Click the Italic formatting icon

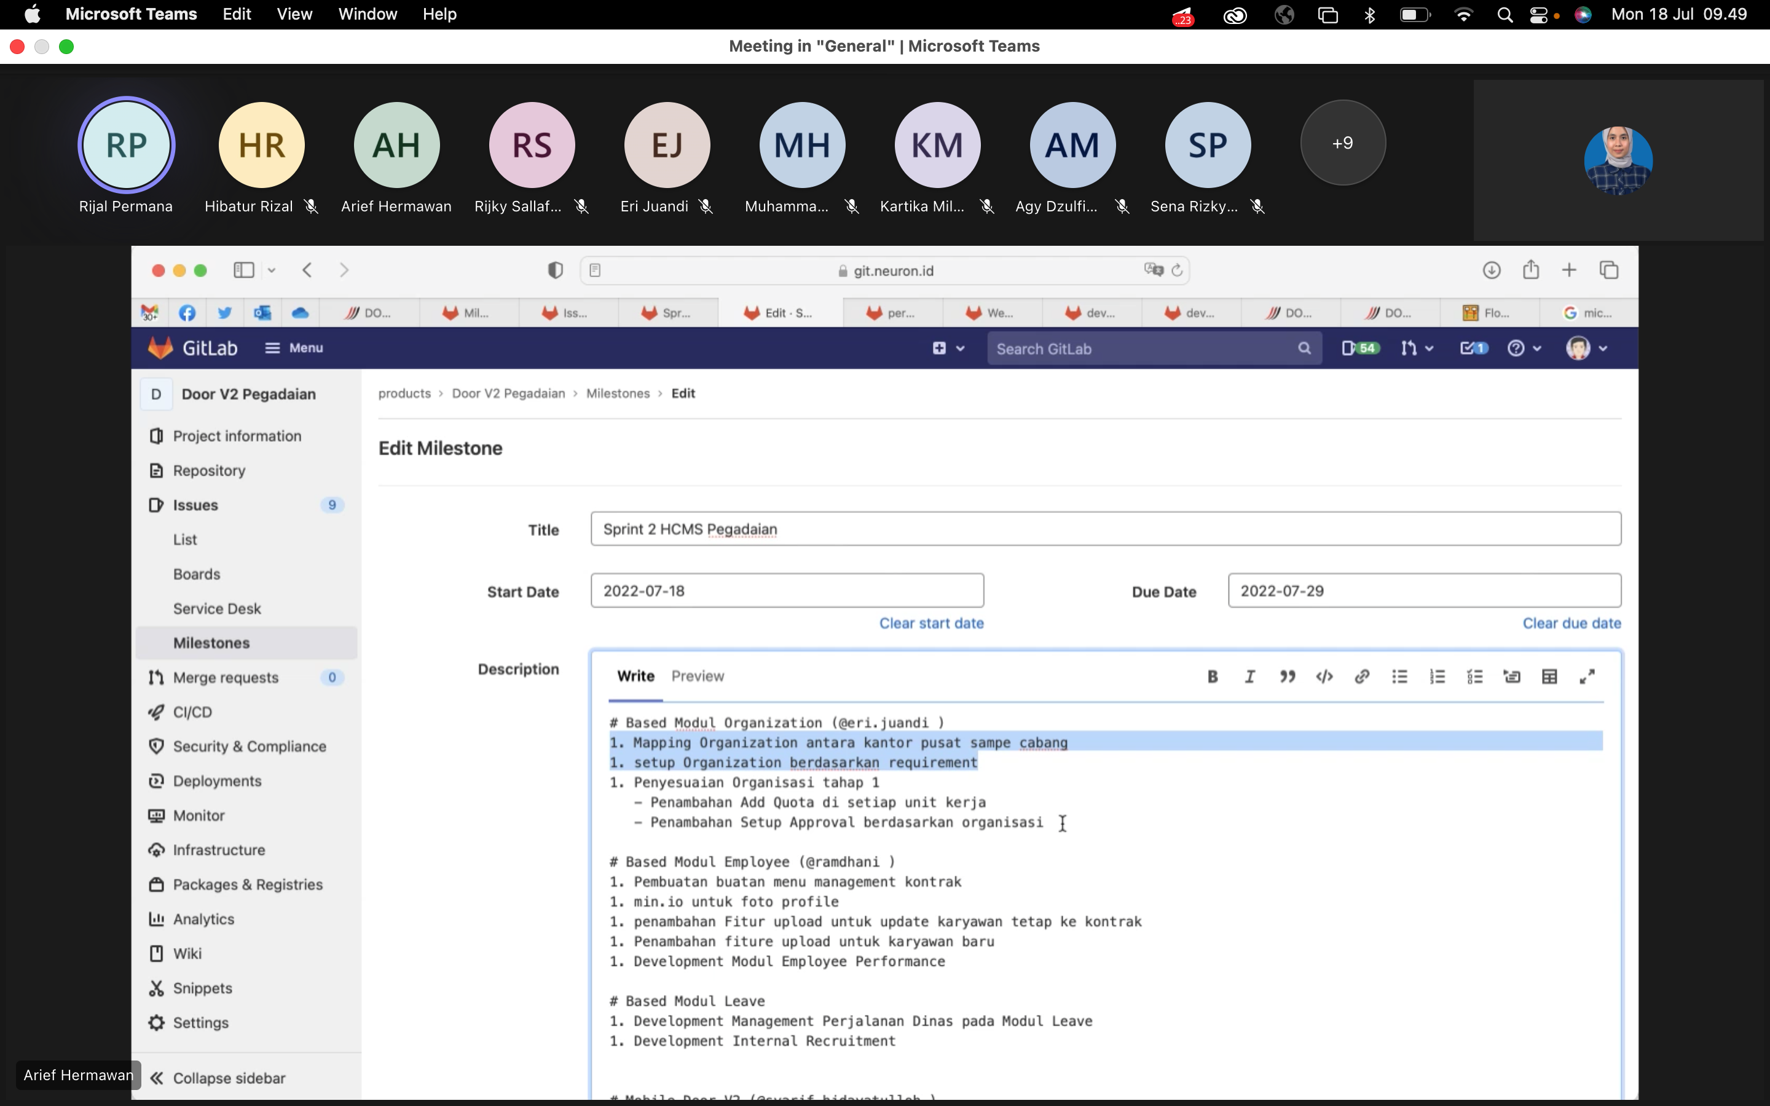tap(1250, 677)
